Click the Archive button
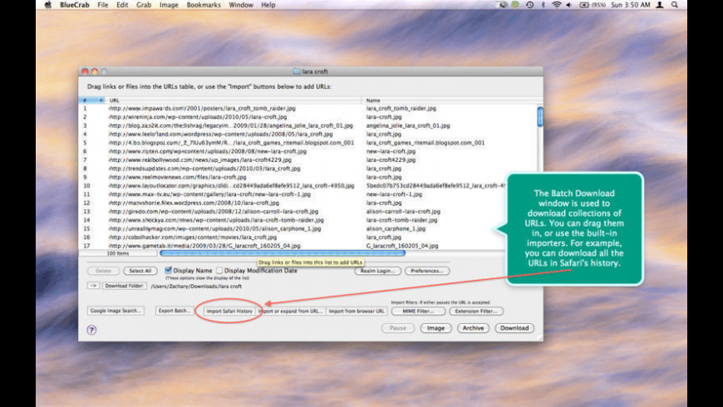Image resolution: width=723 pixels, height=407 pixels. click(x=473, y=328)
